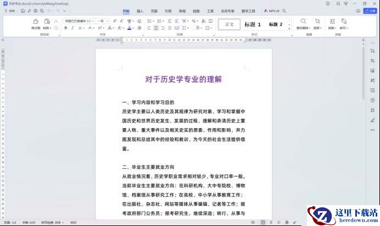The image size is (380, 226).
Task: Apply the 标题 1 heading style
Action: pyautogui.click(x=253, y=24)
